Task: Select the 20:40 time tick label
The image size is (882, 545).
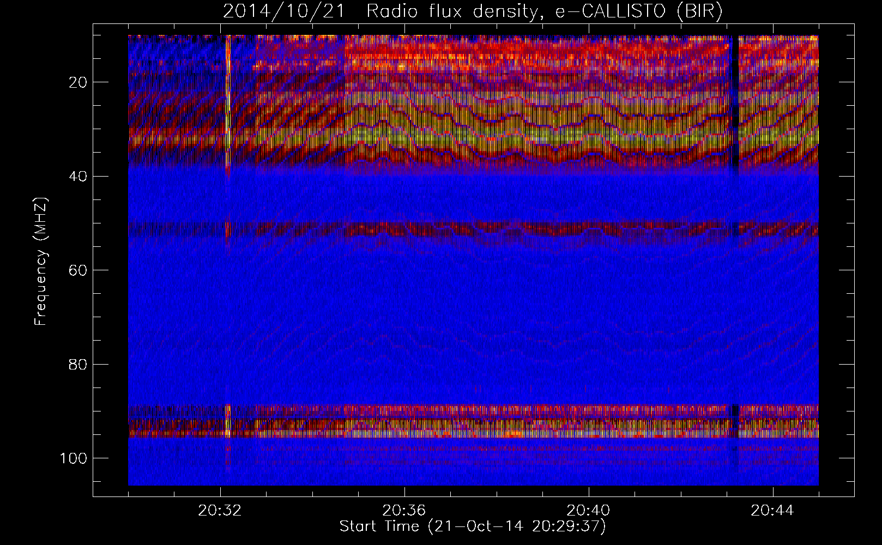Action: [588, 511]
